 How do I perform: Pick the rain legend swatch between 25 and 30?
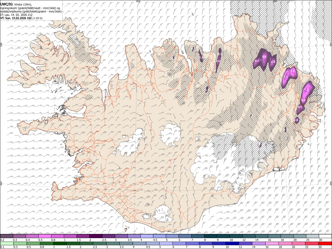pyautogui.click(x=312, y=243)
